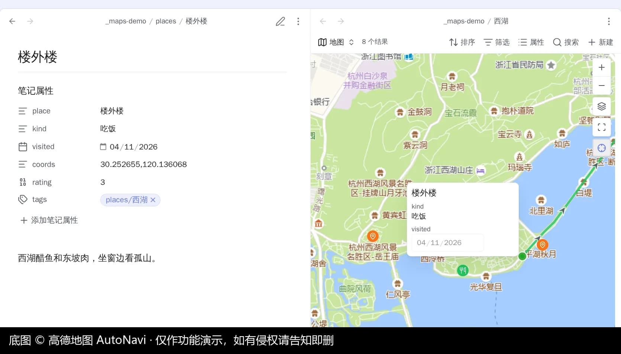Go back in the 西湖 map pane
This screenshot has height=354, width=621.
tap(323, 21)
